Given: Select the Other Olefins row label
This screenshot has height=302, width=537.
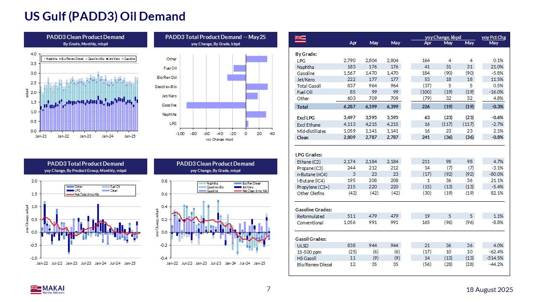Looking at the screenshot, I should click(x=311, y=193).
